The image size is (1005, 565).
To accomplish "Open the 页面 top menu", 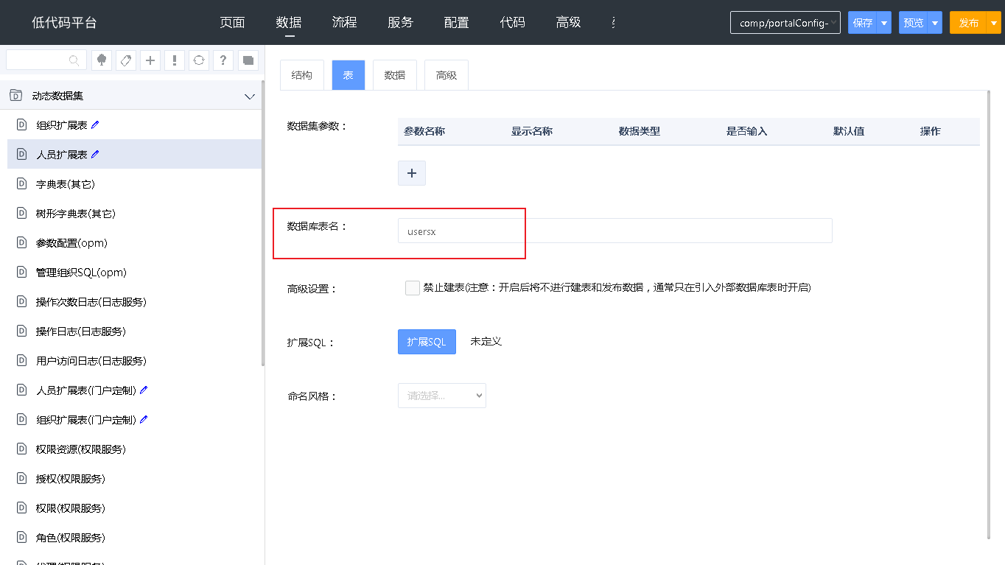I will 232,23.
